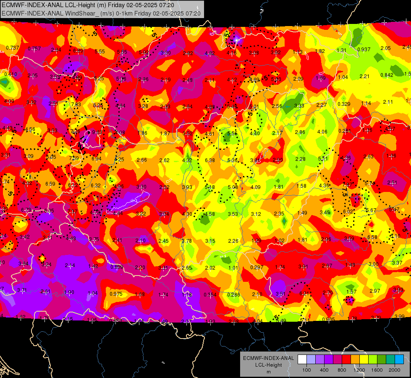Click the 6.59 wind shear value
The width and height of the screenshot is (411, 378).
click(x=50, y=184)
